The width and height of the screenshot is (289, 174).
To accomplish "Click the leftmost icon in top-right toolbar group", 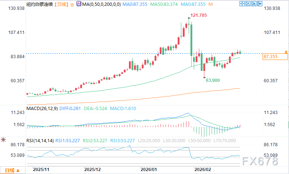I will [241, 4].
